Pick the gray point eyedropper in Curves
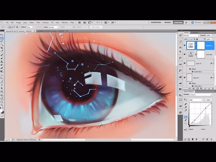 pos(186,107)
